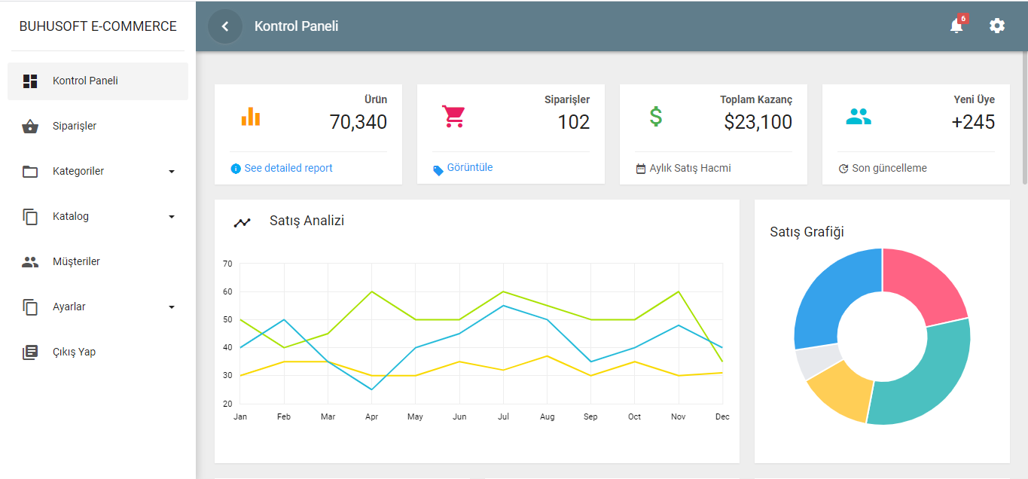1028x479 pixels.
Task: Expand the Katalog submenu arrow
Action: 172,217
